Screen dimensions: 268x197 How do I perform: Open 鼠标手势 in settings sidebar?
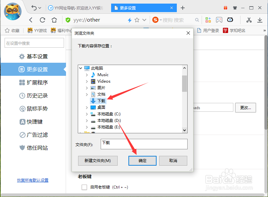click(x=33, y=109)
